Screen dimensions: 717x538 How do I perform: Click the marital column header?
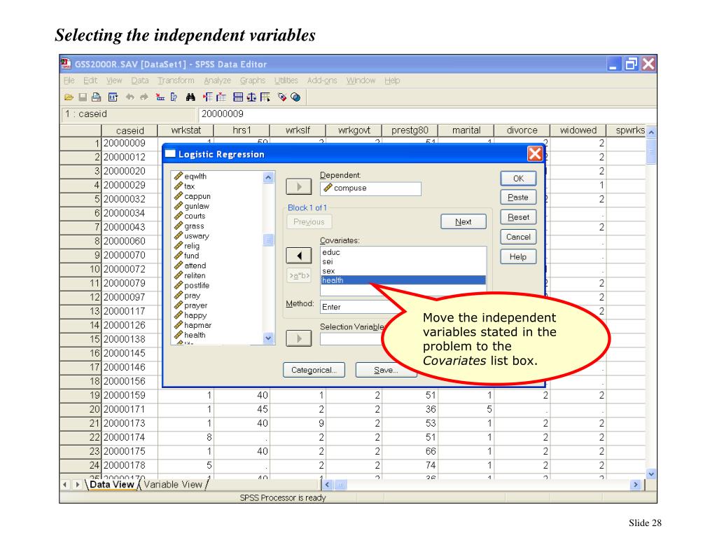click(466, 130)
